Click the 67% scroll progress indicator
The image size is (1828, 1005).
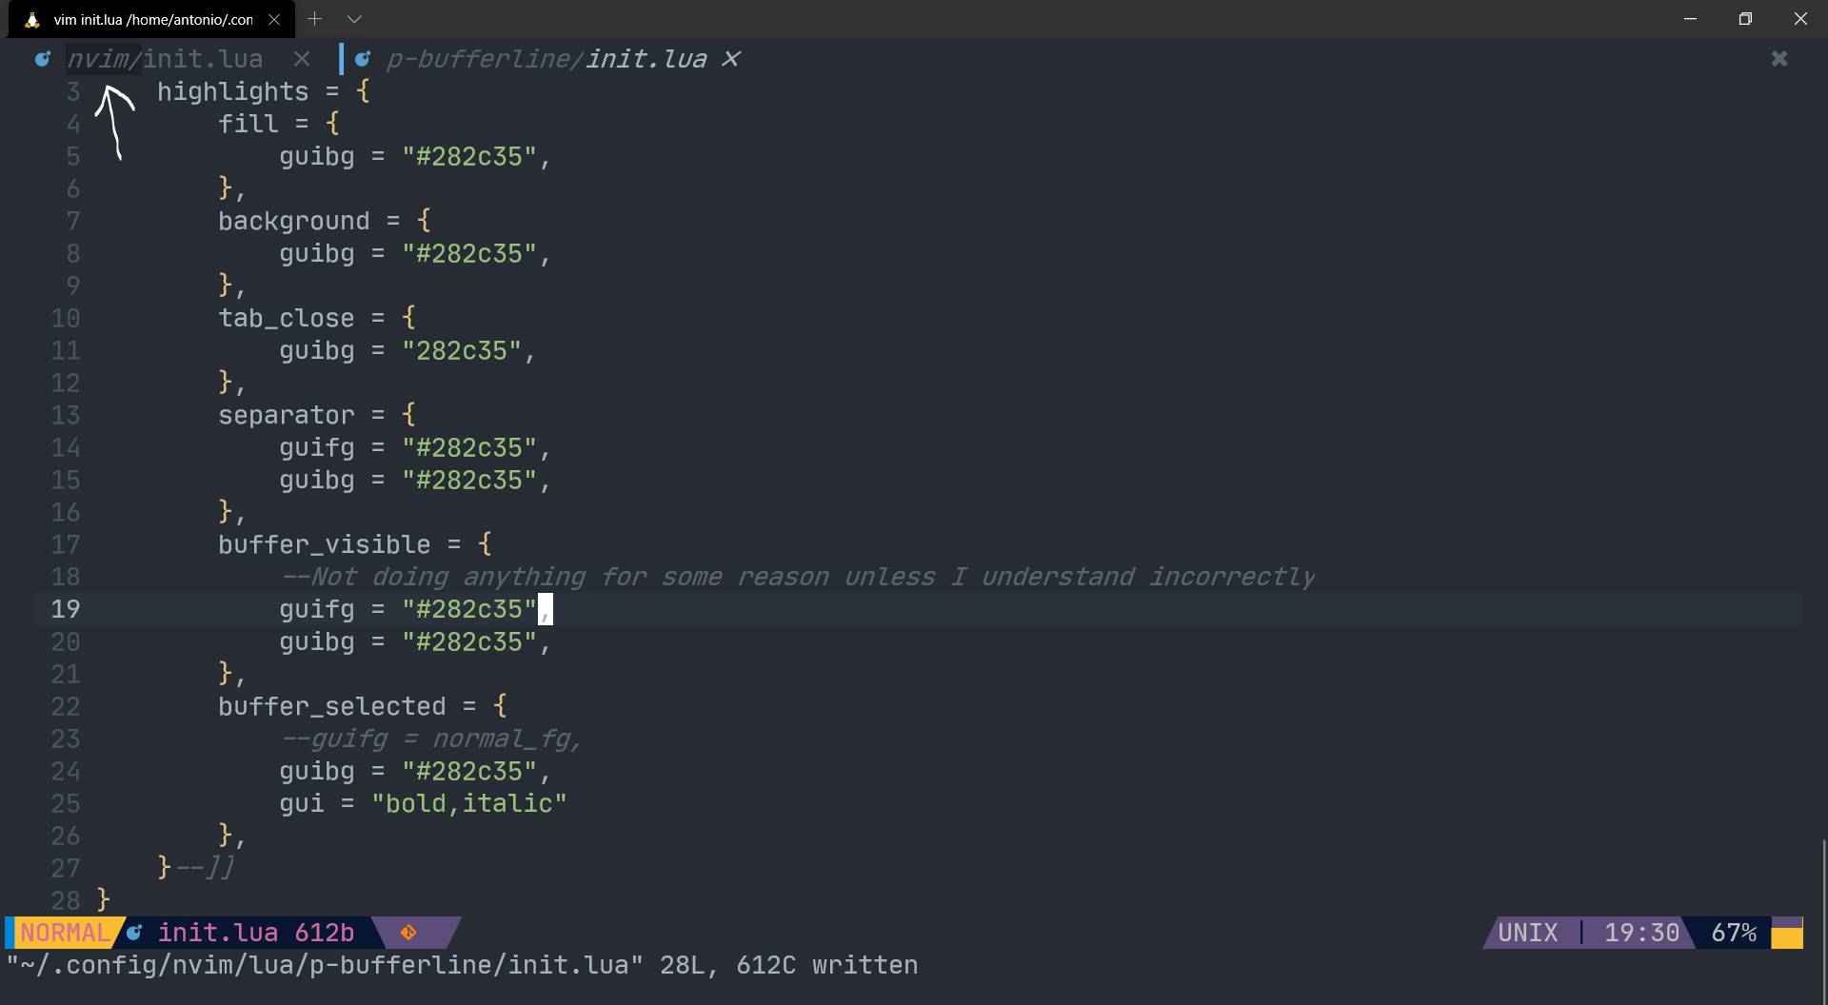[x=1735, y=933]
